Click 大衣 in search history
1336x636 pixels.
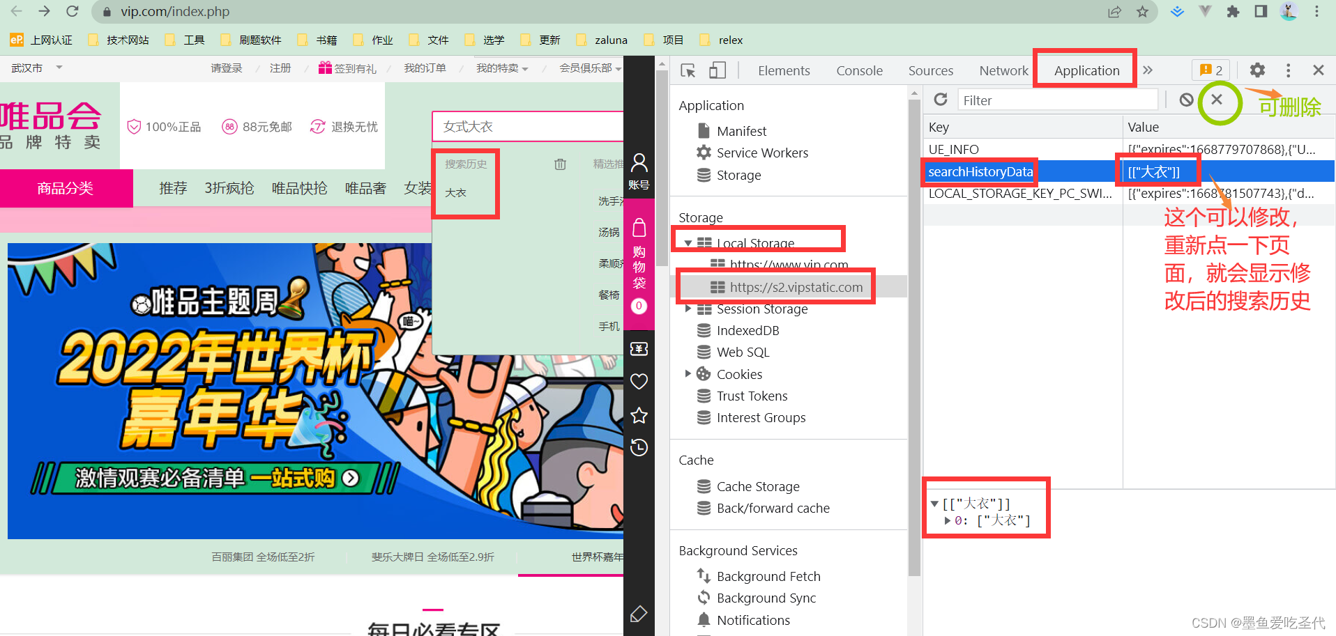[x=455, y=192]
